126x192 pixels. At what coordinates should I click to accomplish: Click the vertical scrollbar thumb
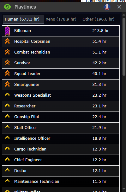[x=124, y=47]
